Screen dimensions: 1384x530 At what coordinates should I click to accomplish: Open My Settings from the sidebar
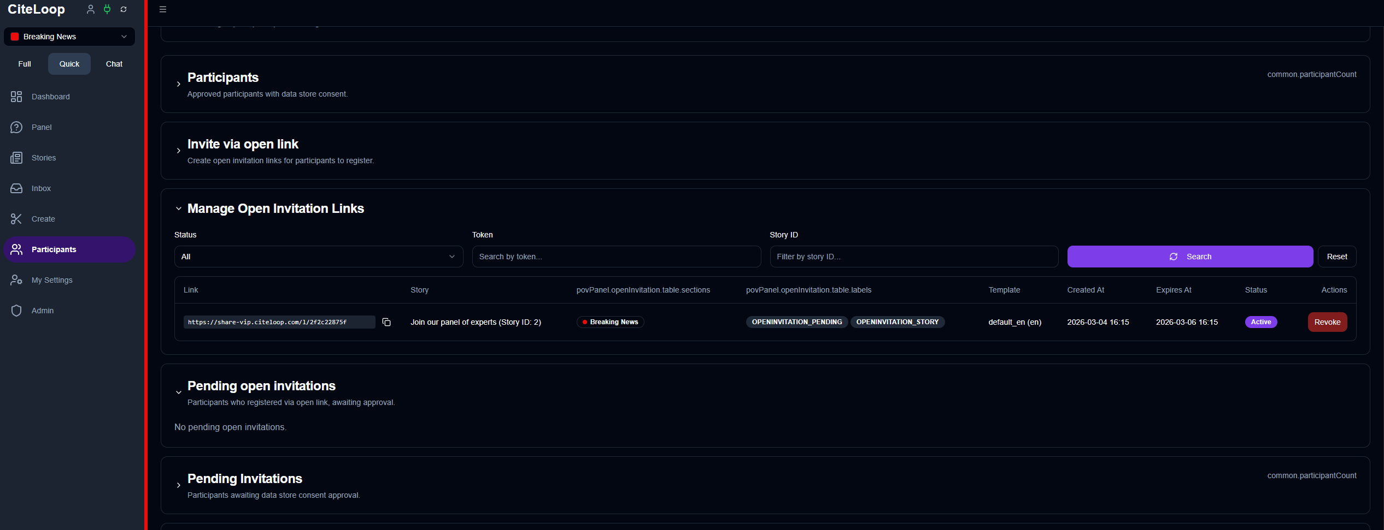69,280
